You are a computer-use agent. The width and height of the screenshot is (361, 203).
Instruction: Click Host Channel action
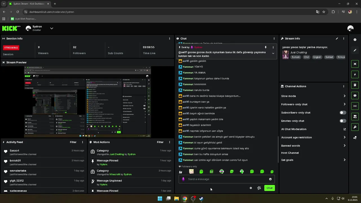(x=290, y=153)
